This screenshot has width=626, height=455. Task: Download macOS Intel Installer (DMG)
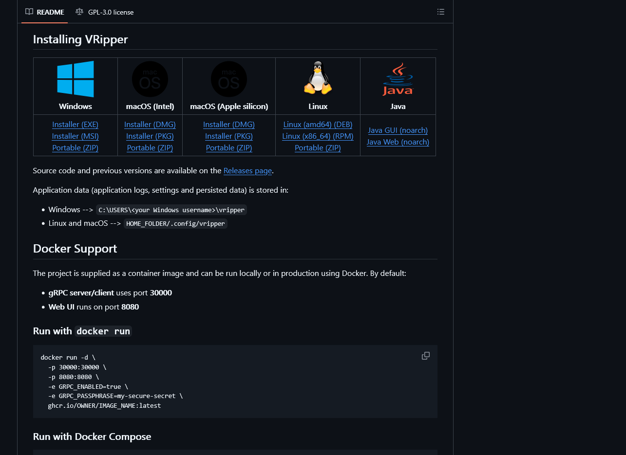point(150,125)
